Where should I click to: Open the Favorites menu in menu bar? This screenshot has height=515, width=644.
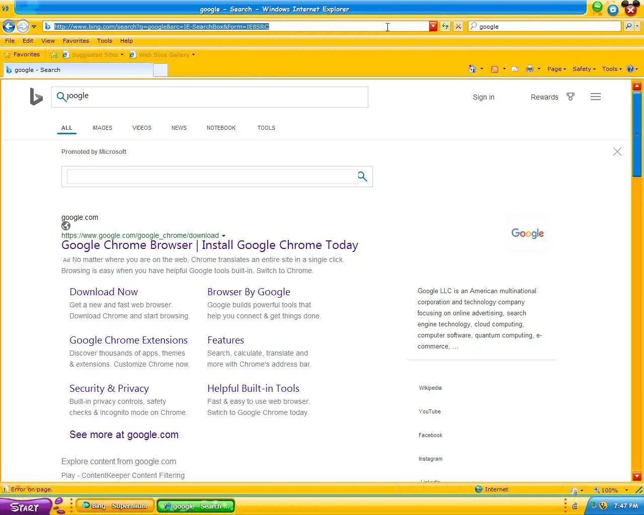pos(75,41)
